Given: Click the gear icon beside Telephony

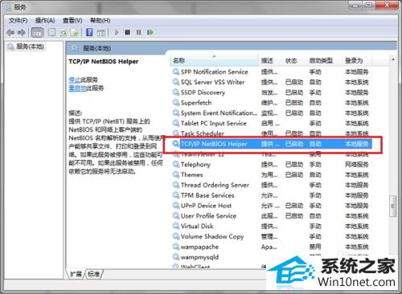Looking at the screenshot, I should click(176, 164).
